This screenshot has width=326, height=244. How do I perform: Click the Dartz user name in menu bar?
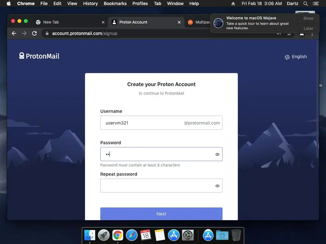pyautogui.click(x=292, y=3)
